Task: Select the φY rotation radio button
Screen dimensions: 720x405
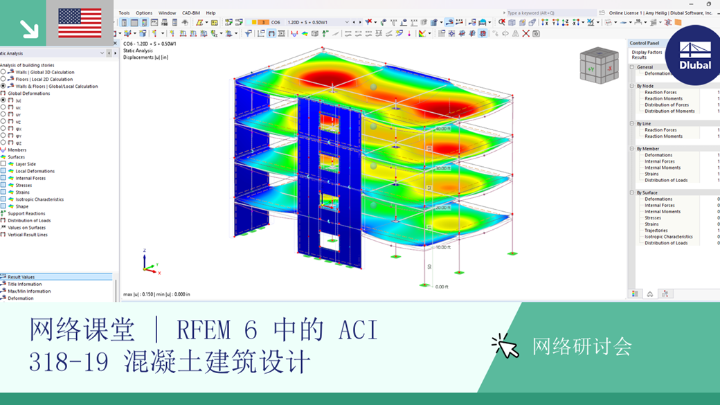Action: [3, 136]
